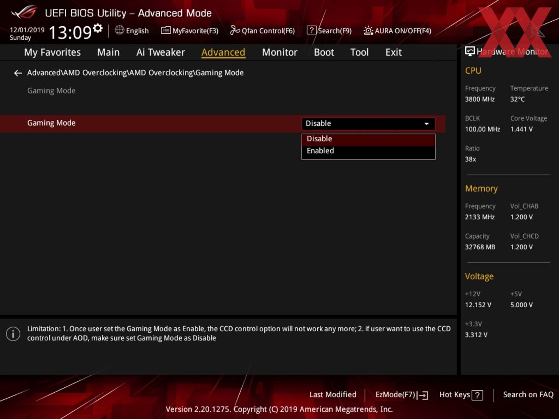The height and width of the screenshot is (419, 559).
Task: Switch to the Main tab
Action: 109,52
